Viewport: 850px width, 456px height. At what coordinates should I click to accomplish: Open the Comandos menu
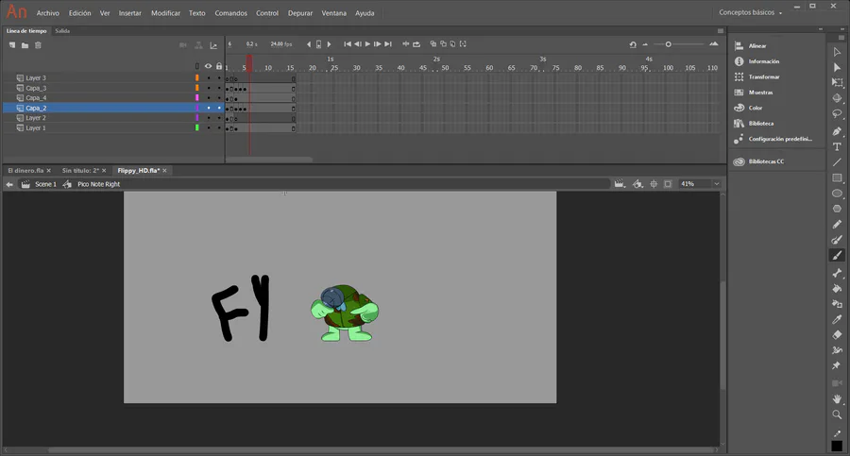click(231, 13)
